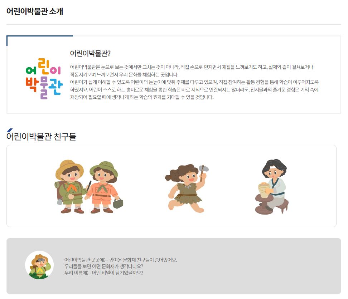The width and height of the screenshot is (348, 299).
Task: Click the colorful 어린이박물관 logo
Action: tap(44, 78)
